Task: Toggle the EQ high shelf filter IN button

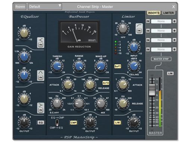Action: pyautogui.click(x=41, y=45)
